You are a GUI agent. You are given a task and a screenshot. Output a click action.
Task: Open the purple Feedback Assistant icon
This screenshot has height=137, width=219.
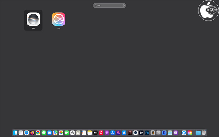pos(176,133)
